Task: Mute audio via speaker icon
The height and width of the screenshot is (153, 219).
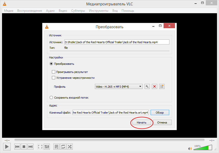Action: tap(190, 149)
